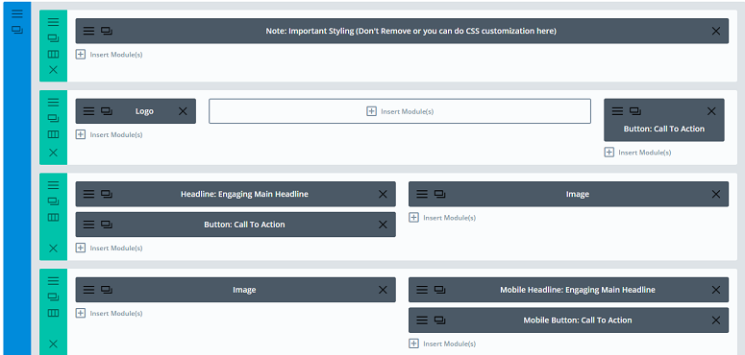The height and width of the screenshot is (355, 745).
Task: Remove the Note: Important Styling module
Action: click(716, 31)
